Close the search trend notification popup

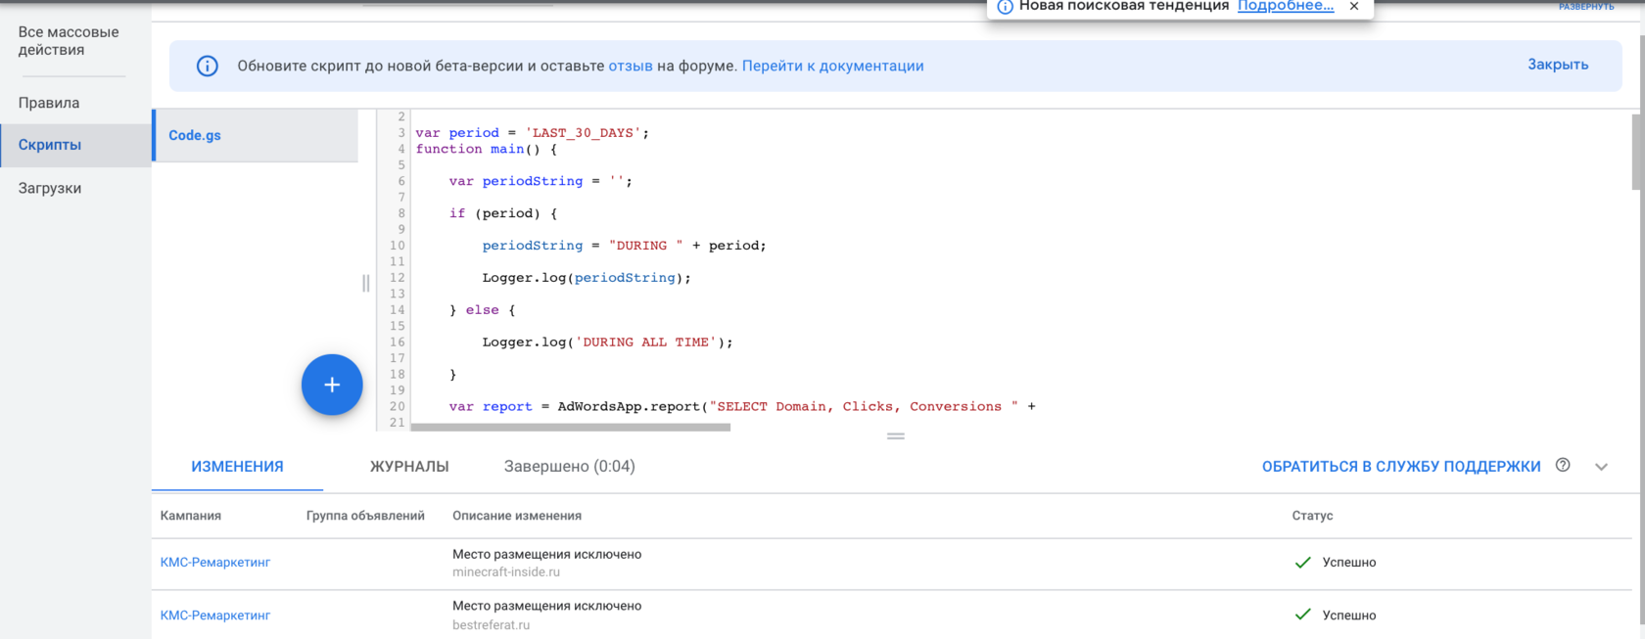pos(1354,6)
